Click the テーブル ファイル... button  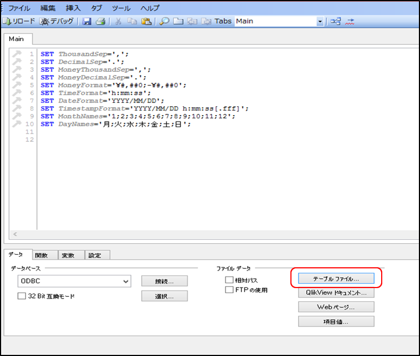[x=336, y=278]
